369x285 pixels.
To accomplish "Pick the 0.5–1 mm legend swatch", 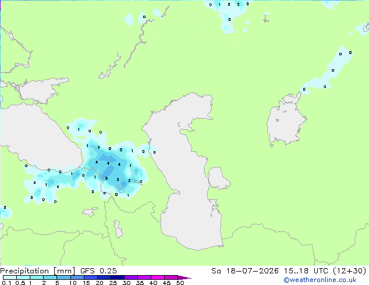I will coord(23,277).
